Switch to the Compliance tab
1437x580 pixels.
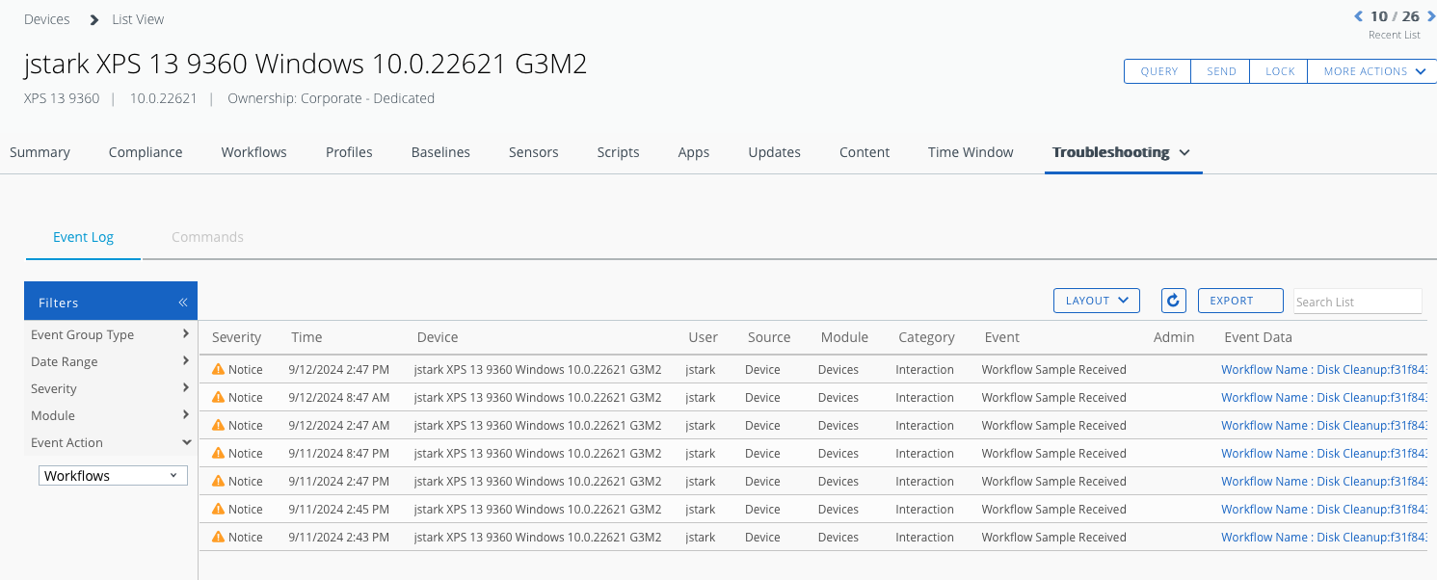pyautogui.click(x=146, y=152)
